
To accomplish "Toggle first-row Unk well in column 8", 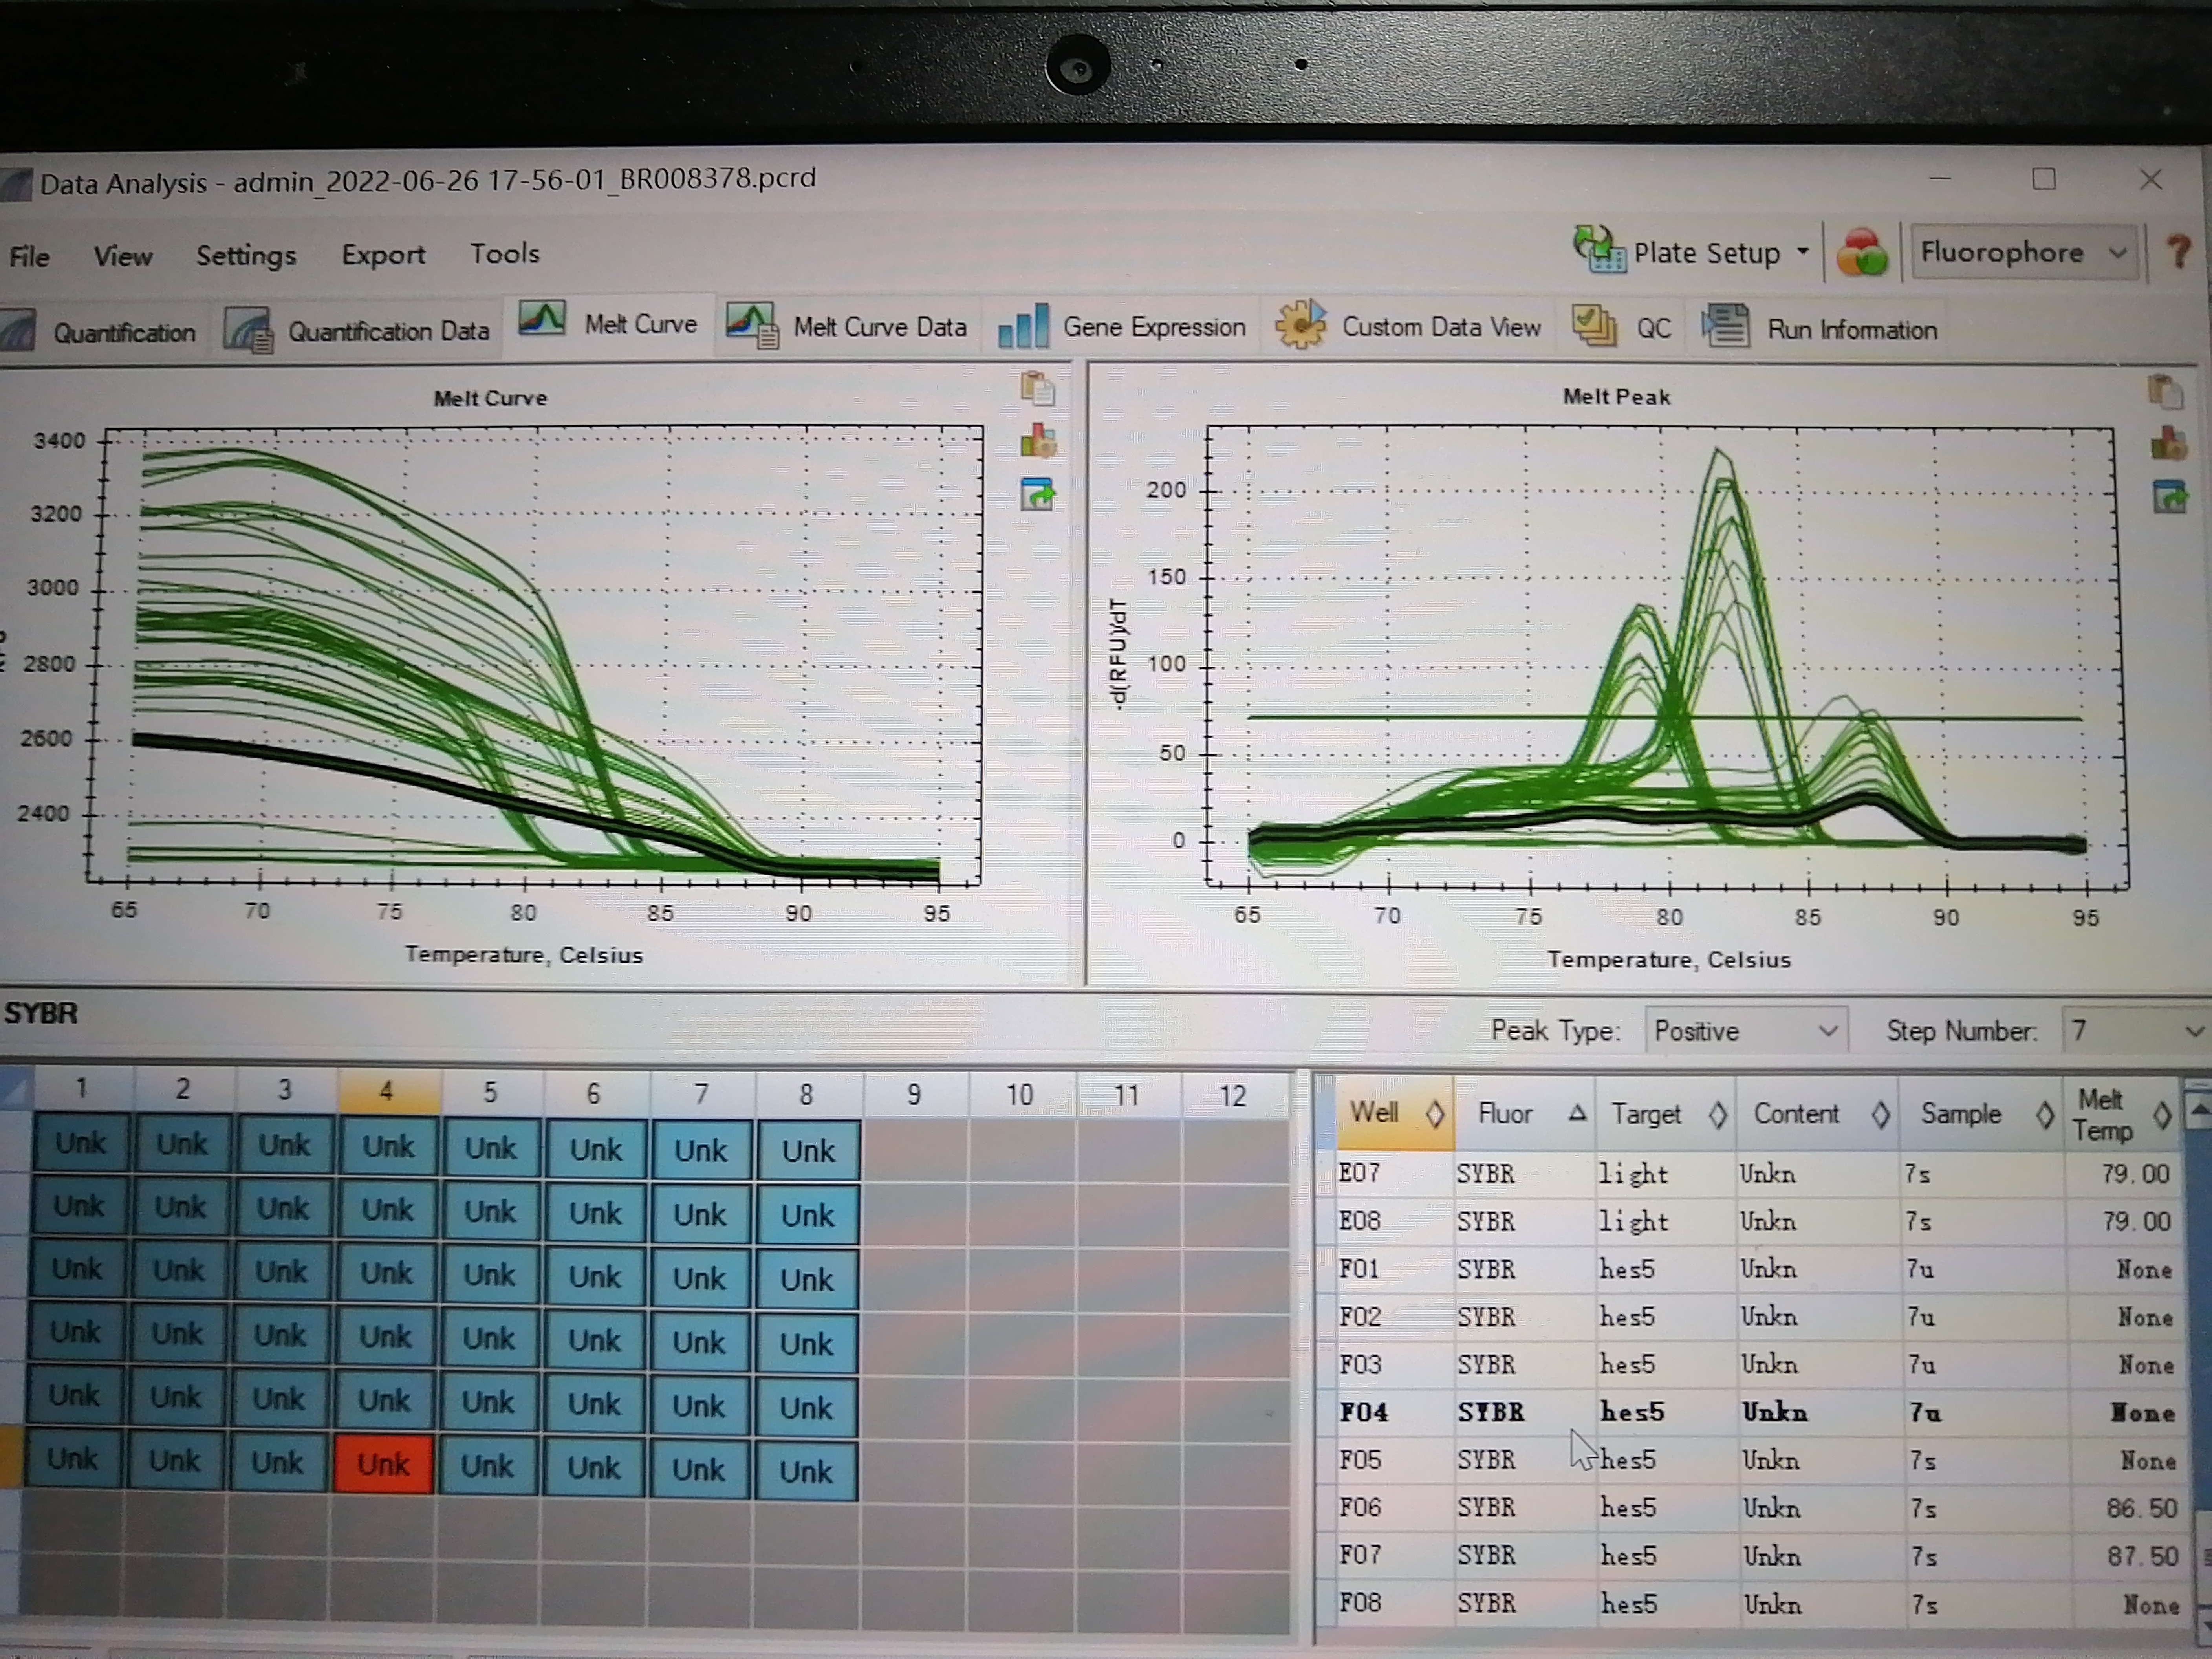I will click(808, 1151).
